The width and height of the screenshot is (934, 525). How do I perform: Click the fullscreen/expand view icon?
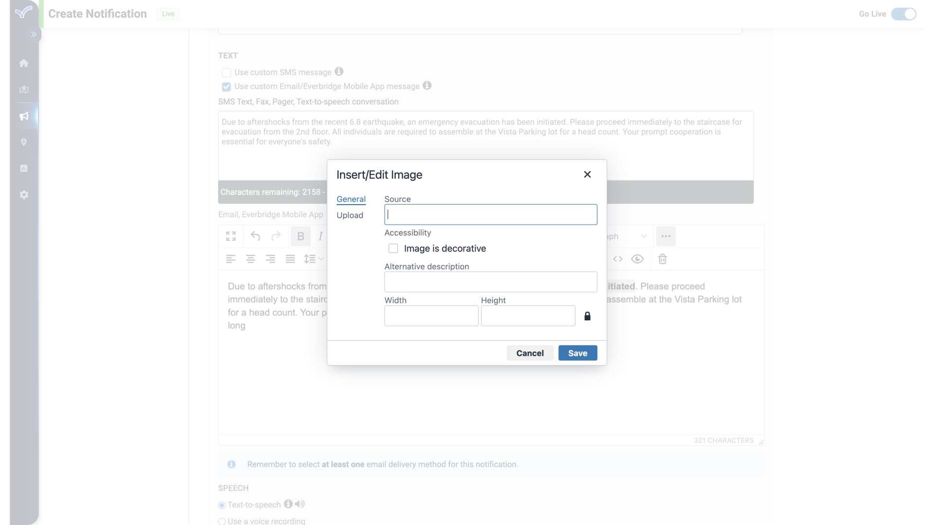pyautogui.click(x=231, y=236)
